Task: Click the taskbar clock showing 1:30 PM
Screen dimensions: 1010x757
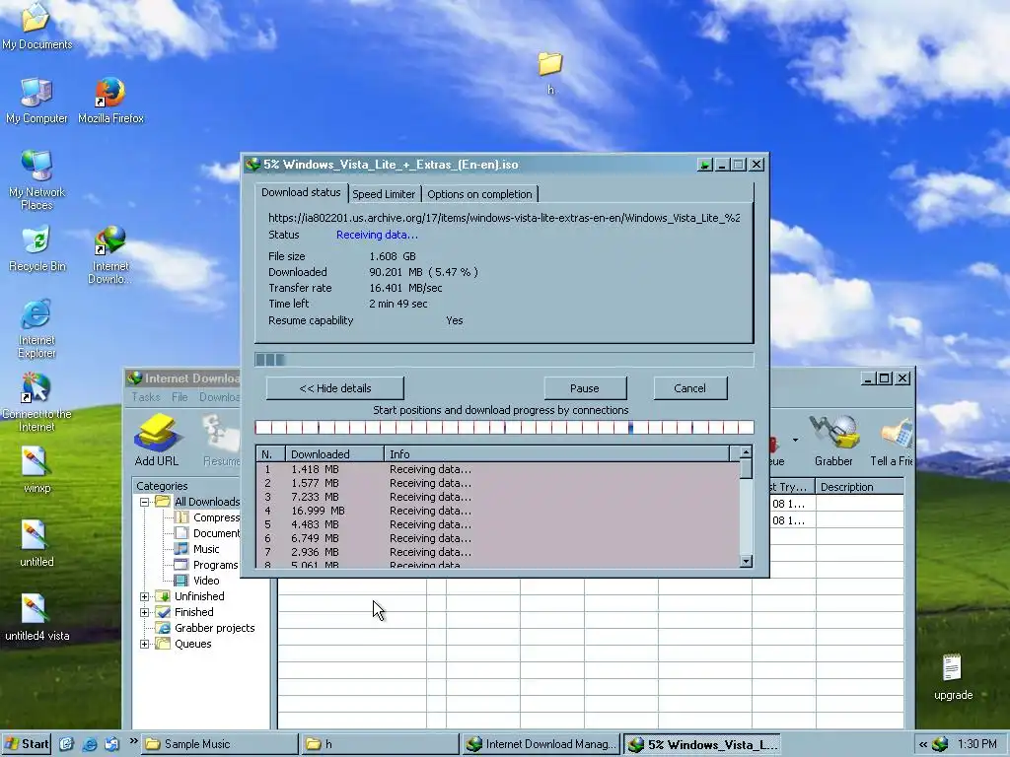Action: [976, 744]
